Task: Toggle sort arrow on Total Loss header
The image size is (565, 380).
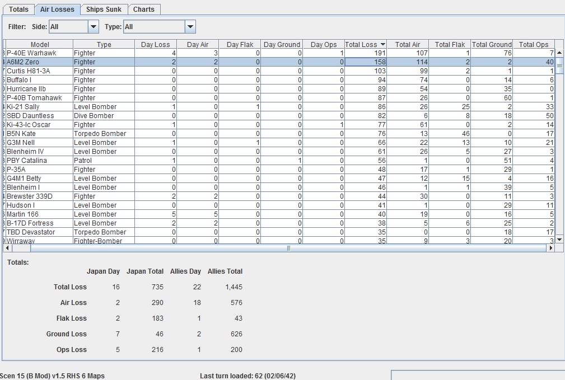Action: coord(382,44)
